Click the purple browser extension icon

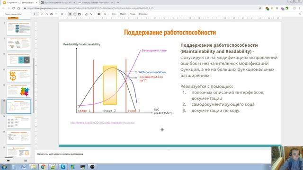coord(282,8)
